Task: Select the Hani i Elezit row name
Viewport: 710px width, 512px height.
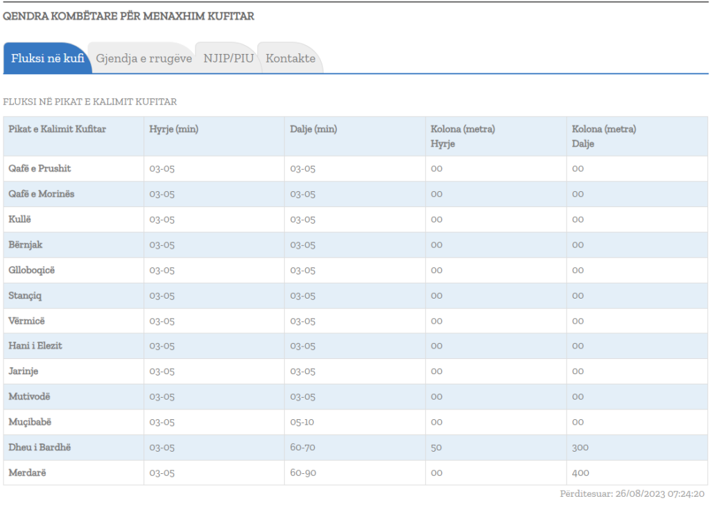Action: coord(35,346)
